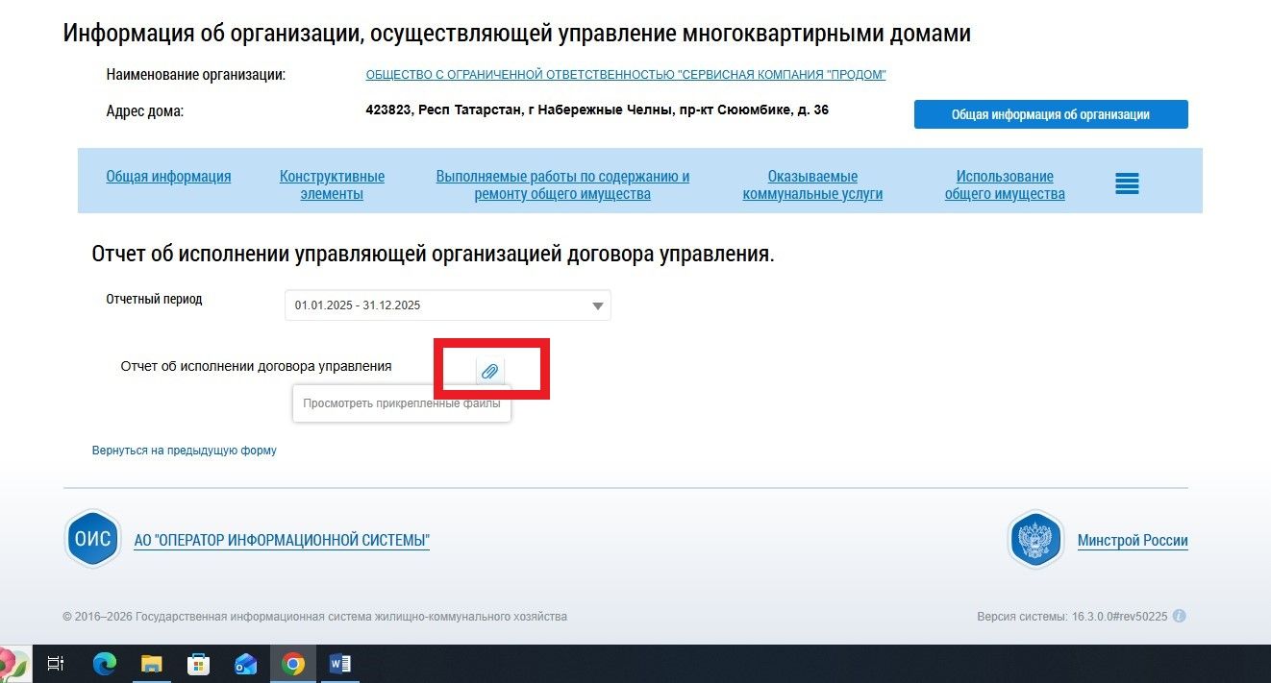Screen dimensions: 1271x683
Task: Click the Вернуться на предыдущую форму link
Action: (x=184, y=451)
